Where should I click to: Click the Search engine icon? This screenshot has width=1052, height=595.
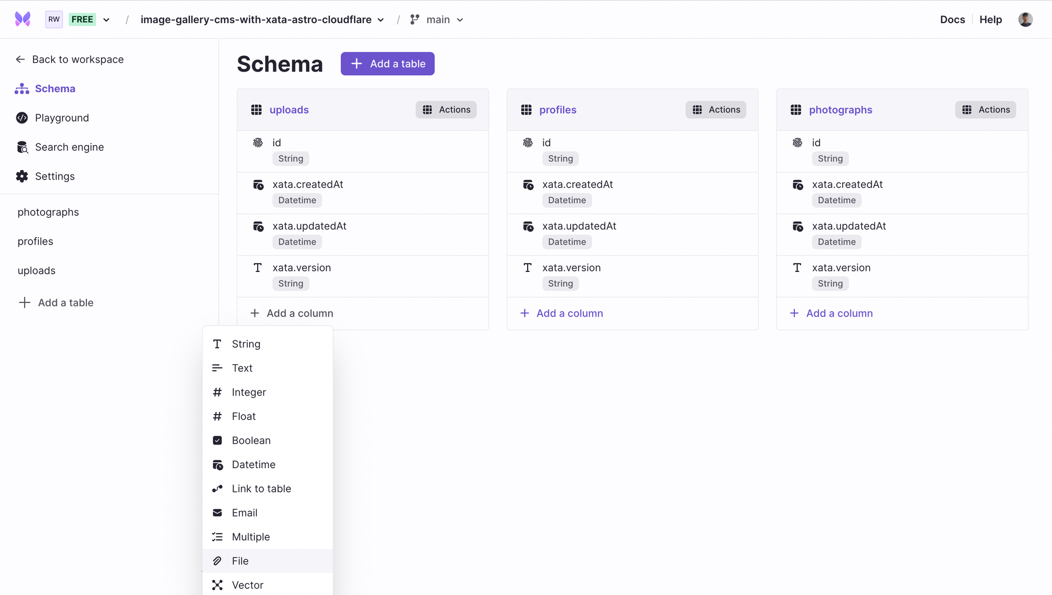coord(22,147)
